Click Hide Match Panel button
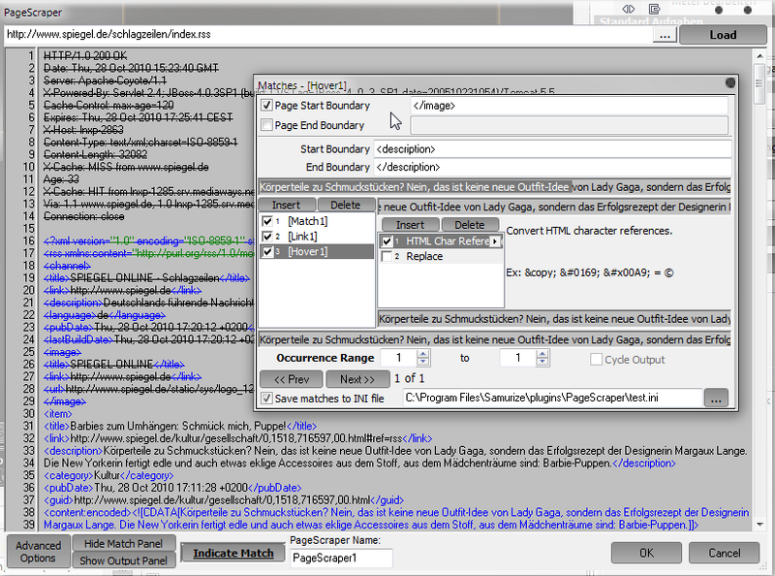775x576 pixels. point(124,543)
